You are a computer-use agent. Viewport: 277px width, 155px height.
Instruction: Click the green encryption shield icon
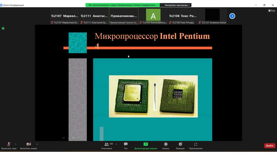[x=3, y=28]
